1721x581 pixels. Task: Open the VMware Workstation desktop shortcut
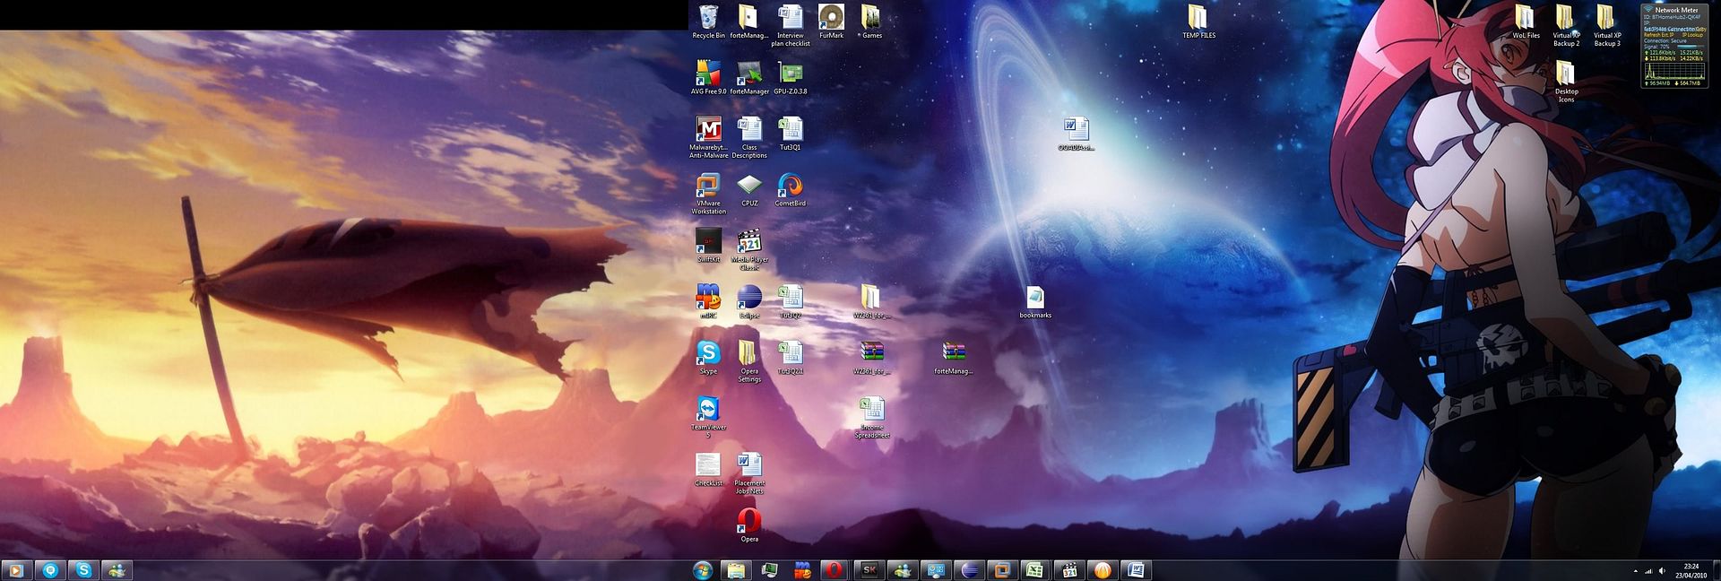tap(708, 186)
